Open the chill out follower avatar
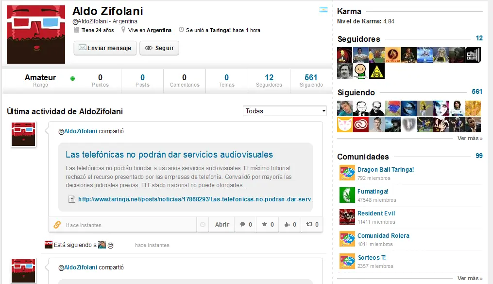The width and height of the screenshot is (493, 284). click(473, 55)
